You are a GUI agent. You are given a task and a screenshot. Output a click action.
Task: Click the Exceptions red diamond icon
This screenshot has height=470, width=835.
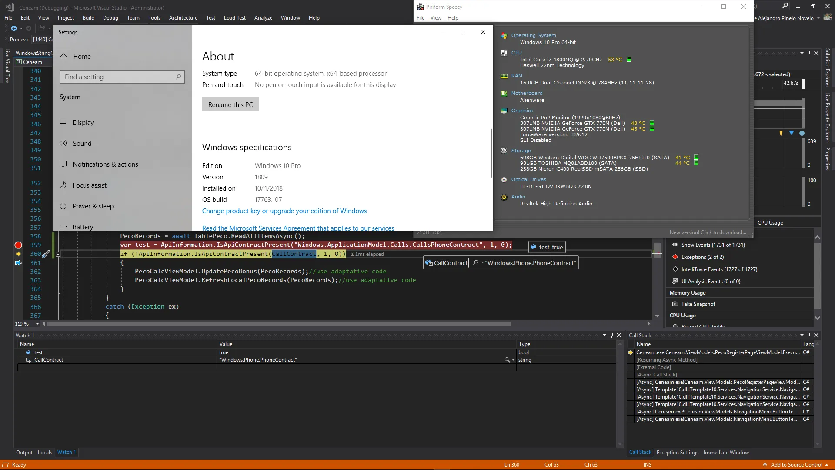[675, 257]
